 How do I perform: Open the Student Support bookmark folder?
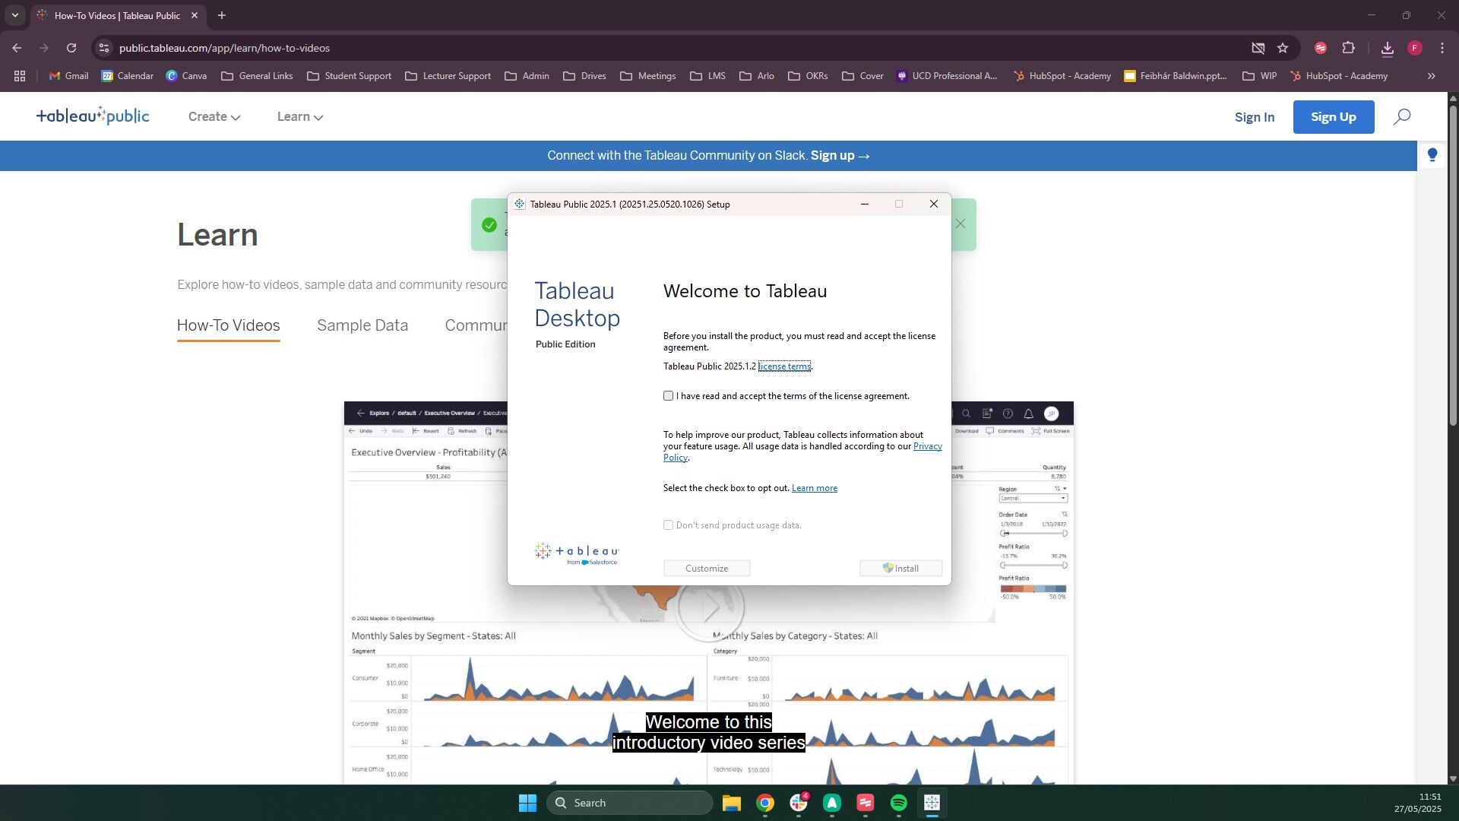click(x=349, y=76)
